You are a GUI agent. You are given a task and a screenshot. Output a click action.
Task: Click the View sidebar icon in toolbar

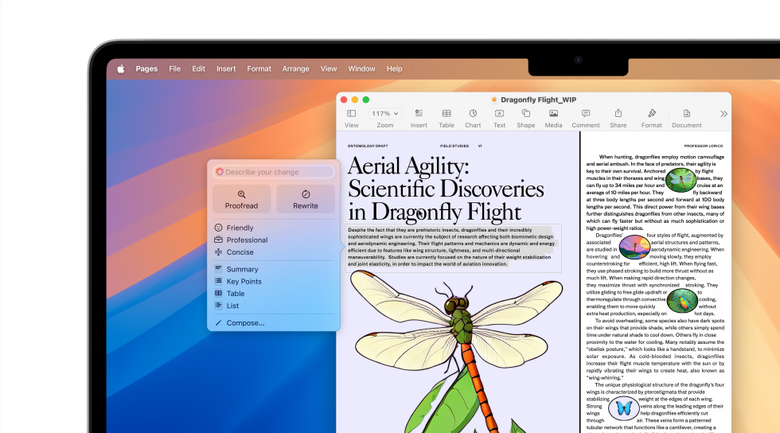[x=351, y=114]
